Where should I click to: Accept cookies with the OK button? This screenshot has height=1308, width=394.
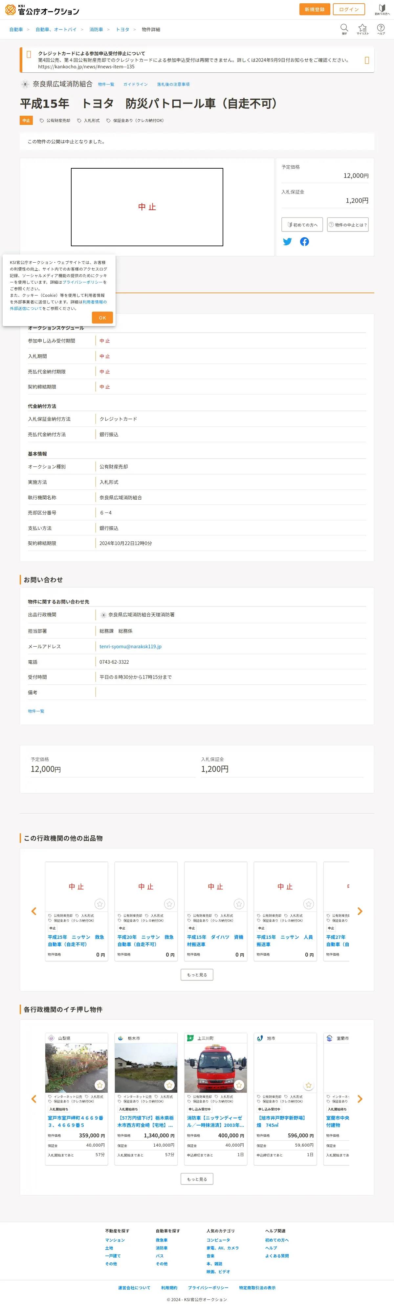click(x=102, y=318)
